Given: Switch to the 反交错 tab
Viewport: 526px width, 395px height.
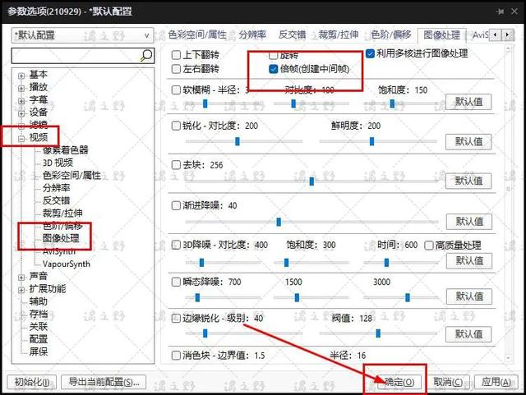Looking at the screenshot, I should [x=293, y=34].
